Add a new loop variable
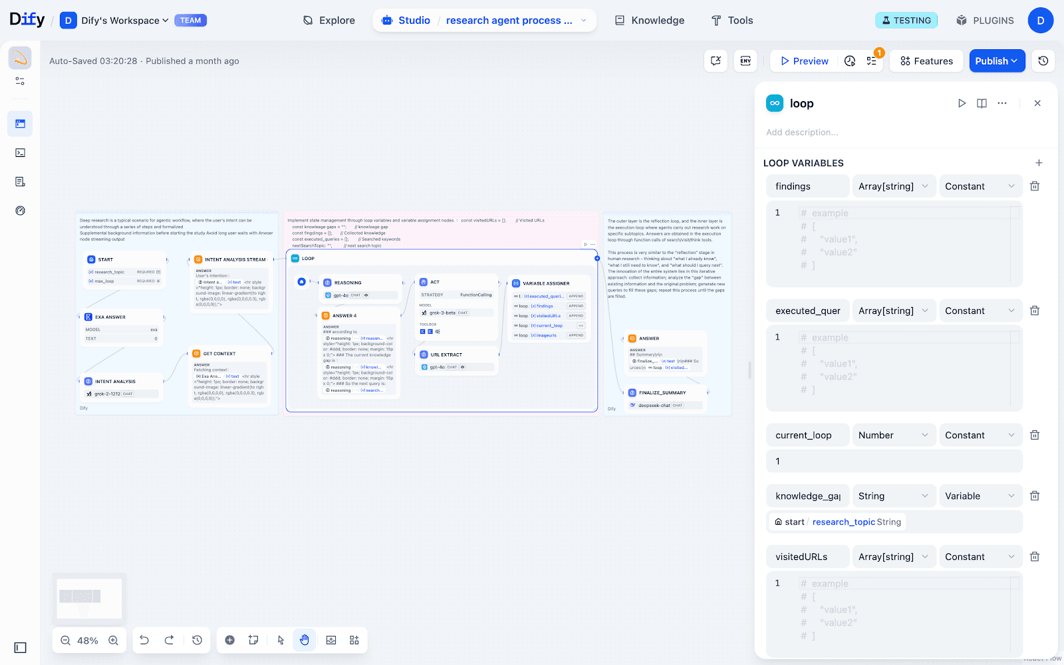 [1039, 163]
